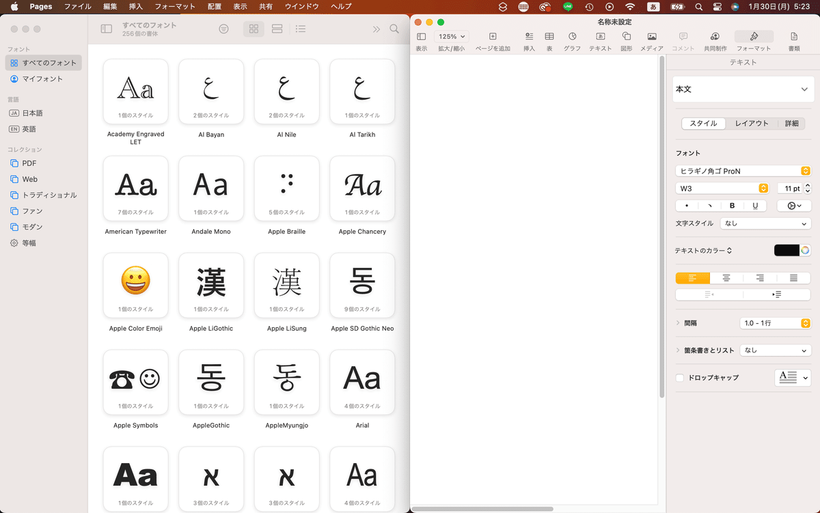The height and width of the screenshot is (513, 820).
Task: Select the Apple Color Emoji font card
Action: point(135,286)
